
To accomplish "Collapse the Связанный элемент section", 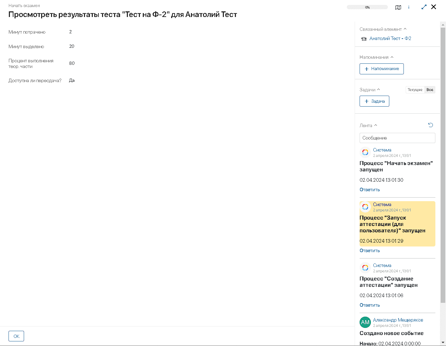I will tap(405, 29).
